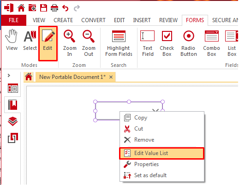Add a Check Box field
Image resolution: width=239 pixels, height=185 pixels.
pyautogui.click(x=167, y=43)
